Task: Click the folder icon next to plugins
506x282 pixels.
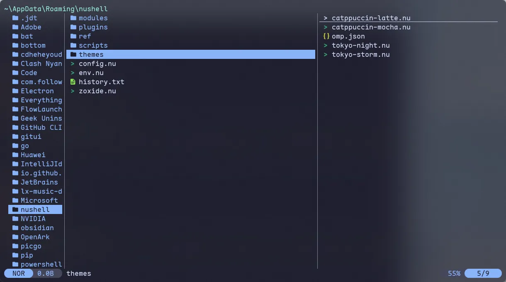Action: coord(73,27)
